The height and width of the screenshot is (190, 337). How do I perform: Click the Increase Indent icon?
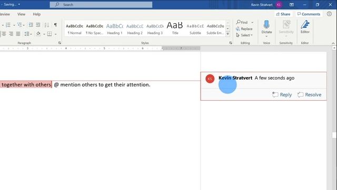click(x=38, y=25)
